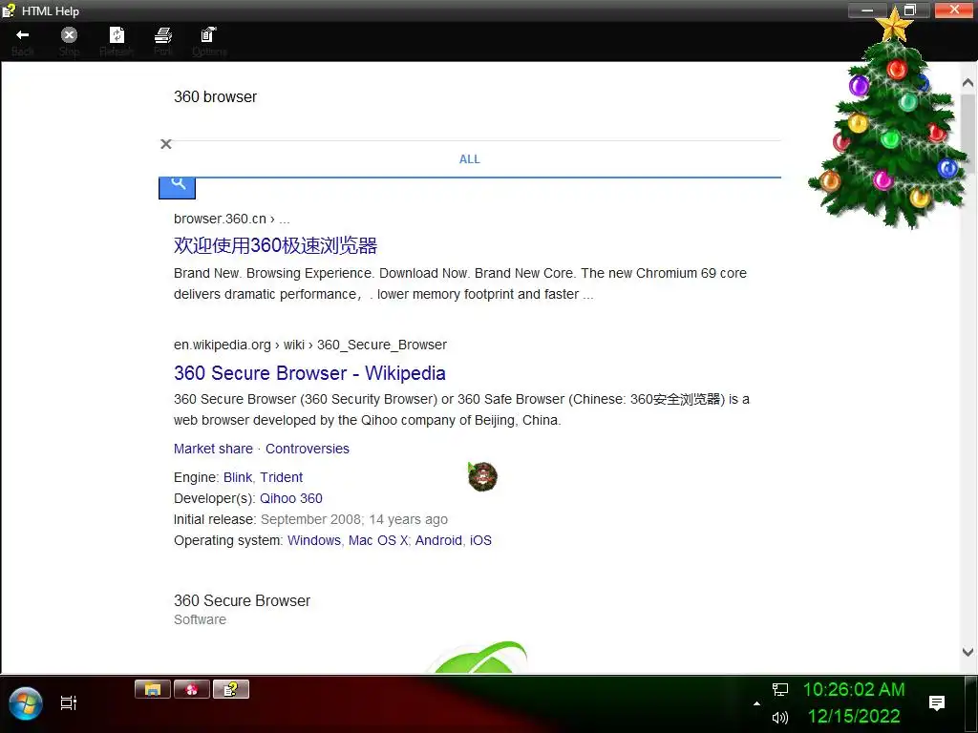Open '360 Secure Browser - Wikipedia' link
The height and width of the screenshot is (733, 978).
click(309, 373)
